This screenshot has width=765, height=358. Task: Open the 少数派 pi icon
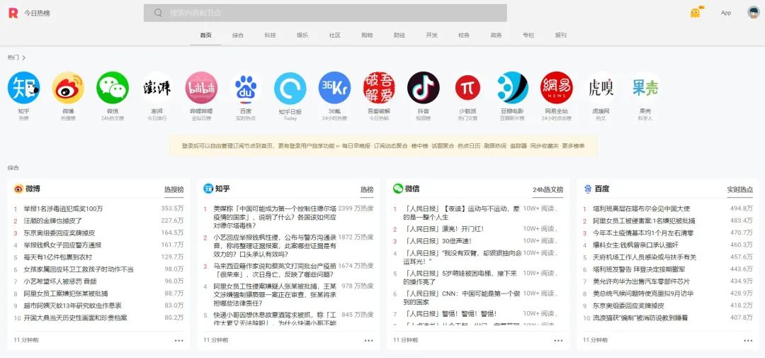coord(468,88)
